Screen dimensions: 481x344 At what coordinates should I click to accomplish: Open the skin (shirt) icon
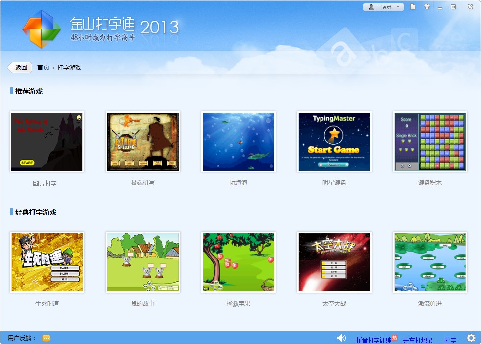427,7
